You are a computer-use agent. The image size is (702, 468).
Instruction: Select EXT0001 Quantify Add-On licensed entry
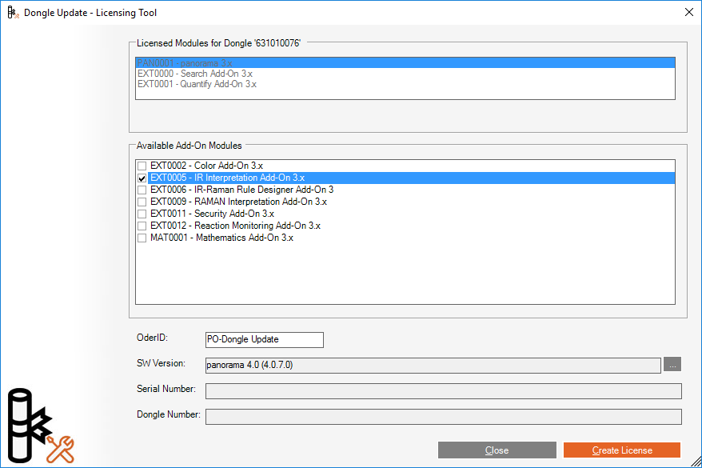[197, 84]
